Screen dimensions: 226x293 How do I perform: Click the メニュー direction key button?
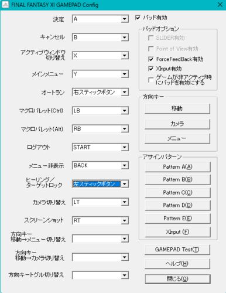click(x=177, y=138)
